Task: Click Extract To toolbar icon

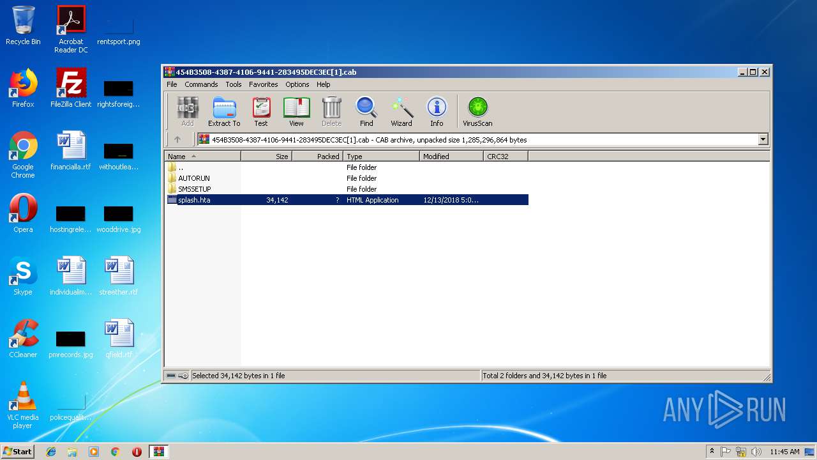Action: (224, 112)
